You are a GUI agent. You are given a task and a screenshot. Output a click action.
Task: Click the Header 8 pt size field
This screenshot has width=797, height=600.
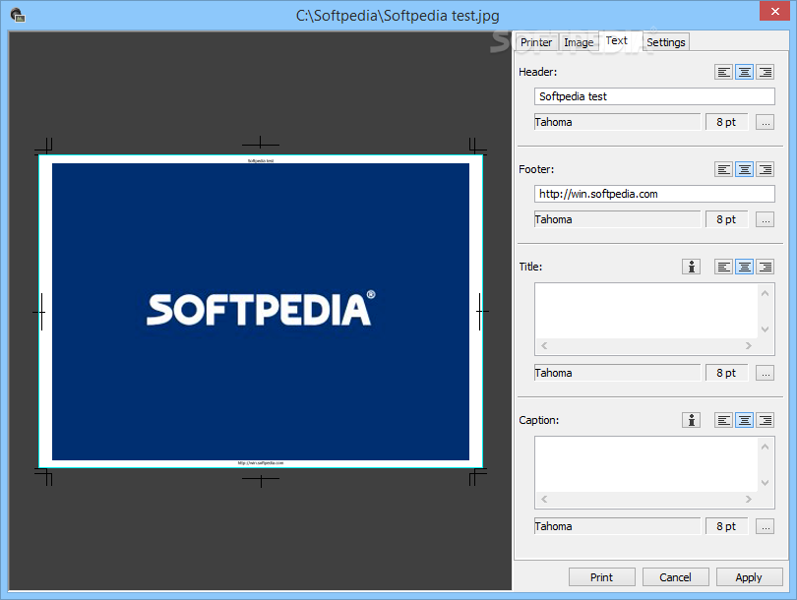coord(727,122)
